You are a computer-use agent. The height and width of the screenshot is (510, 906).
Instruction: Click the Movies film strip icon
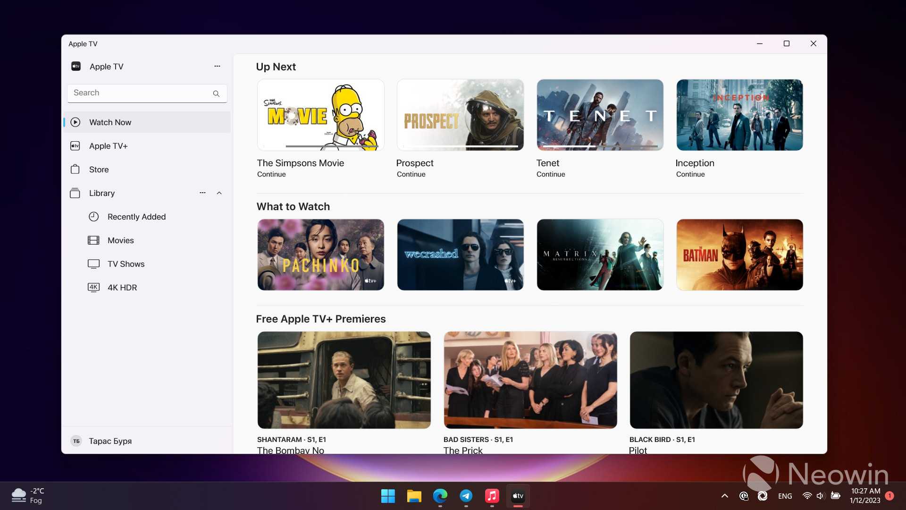pos(94,240)
